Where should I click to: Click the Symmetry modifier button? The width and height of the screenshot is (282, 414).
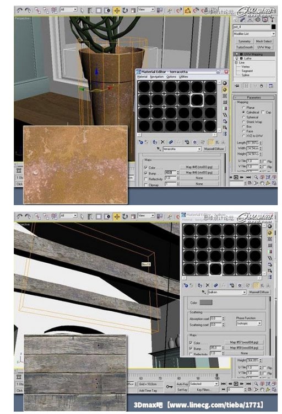point(245,41)
